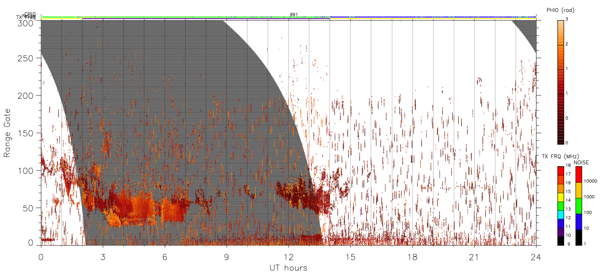The image size is (603, 278).
Task: Pick the black NOISE swatch between 1 and 10
Action: click(x=578, y=237)
